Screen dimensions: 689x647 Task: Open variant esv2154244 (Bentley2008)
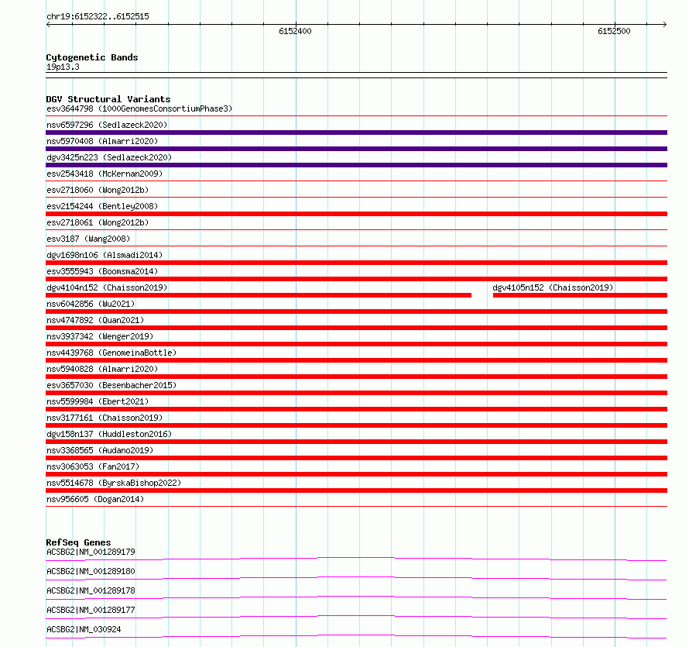tap(102, 206)
